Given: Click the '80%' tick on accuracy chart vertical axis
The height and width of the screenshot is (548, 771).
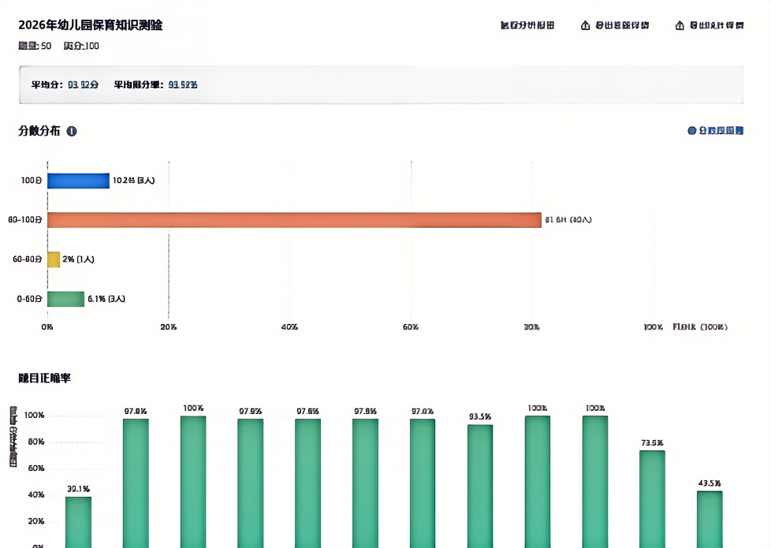Looking at the screenshot, I should (x=36, y=442).
